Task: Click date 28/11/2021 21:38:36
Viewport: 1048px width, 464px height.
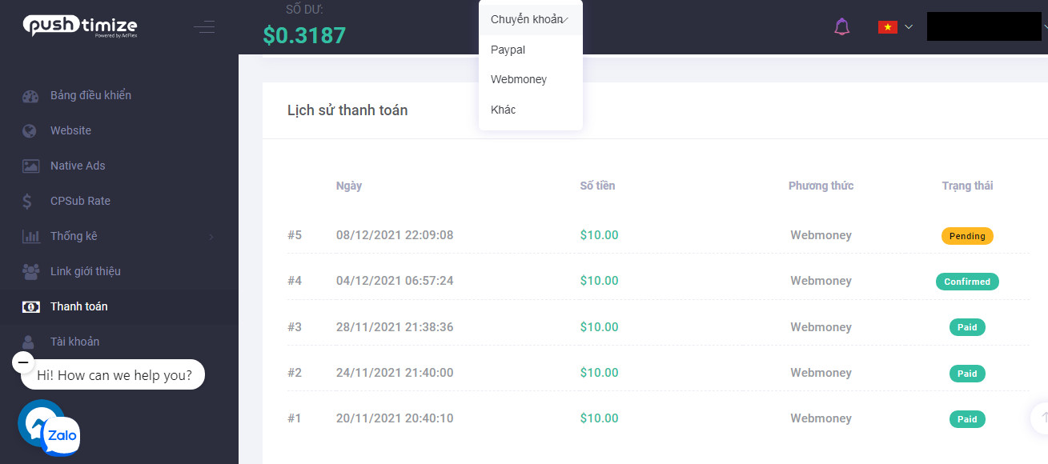Action: coord(395,327)
